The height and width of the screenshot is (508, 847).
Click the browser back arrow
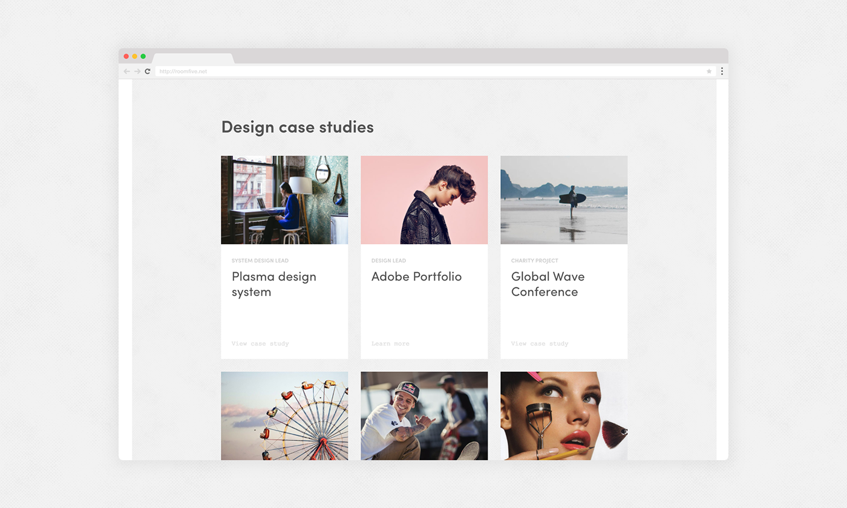(126, 71)
